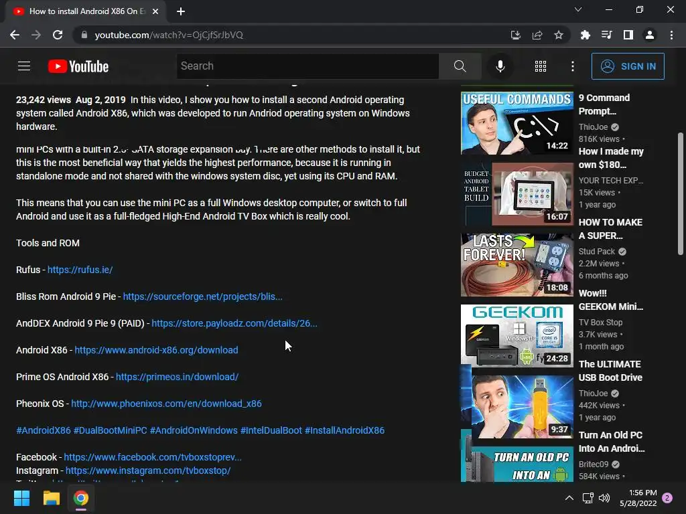Open the Windows Start button
686x514 pixels.
tap(21, 498)
